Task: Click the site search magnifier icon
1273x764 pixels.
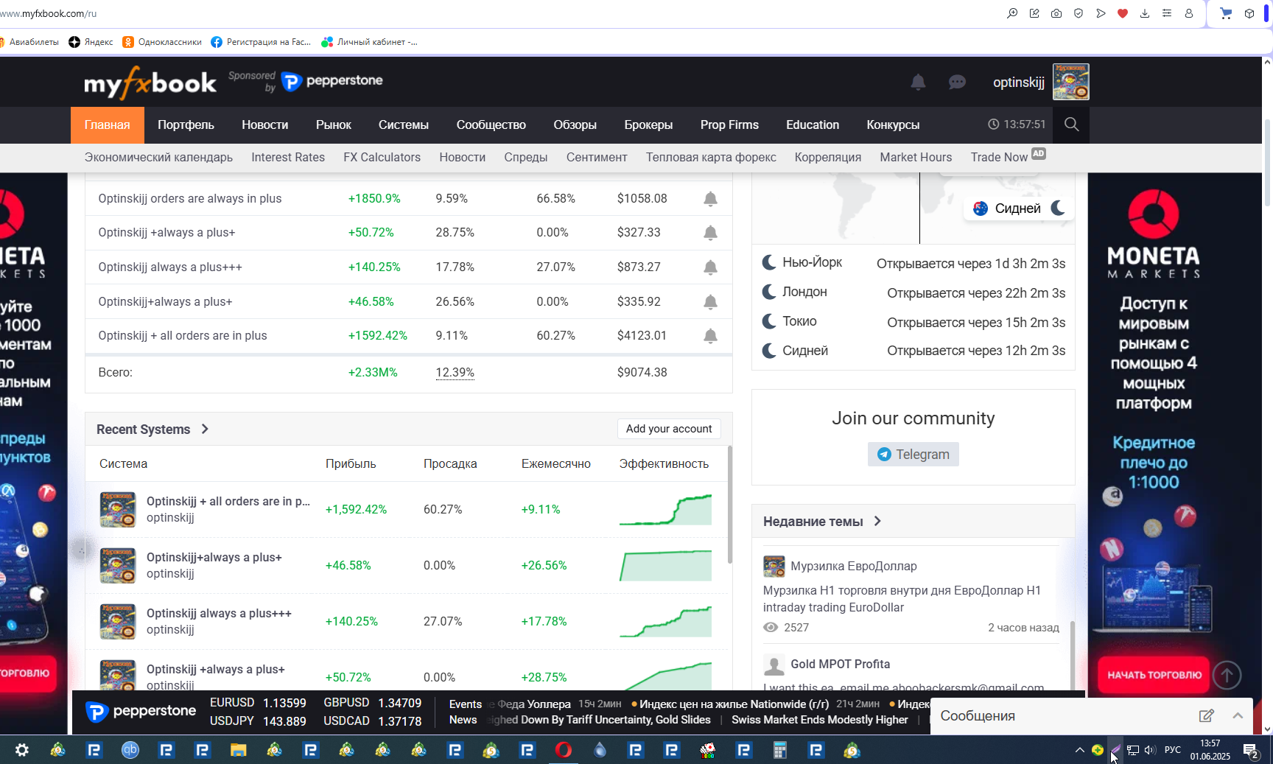Action: [x=1071, y=125]
